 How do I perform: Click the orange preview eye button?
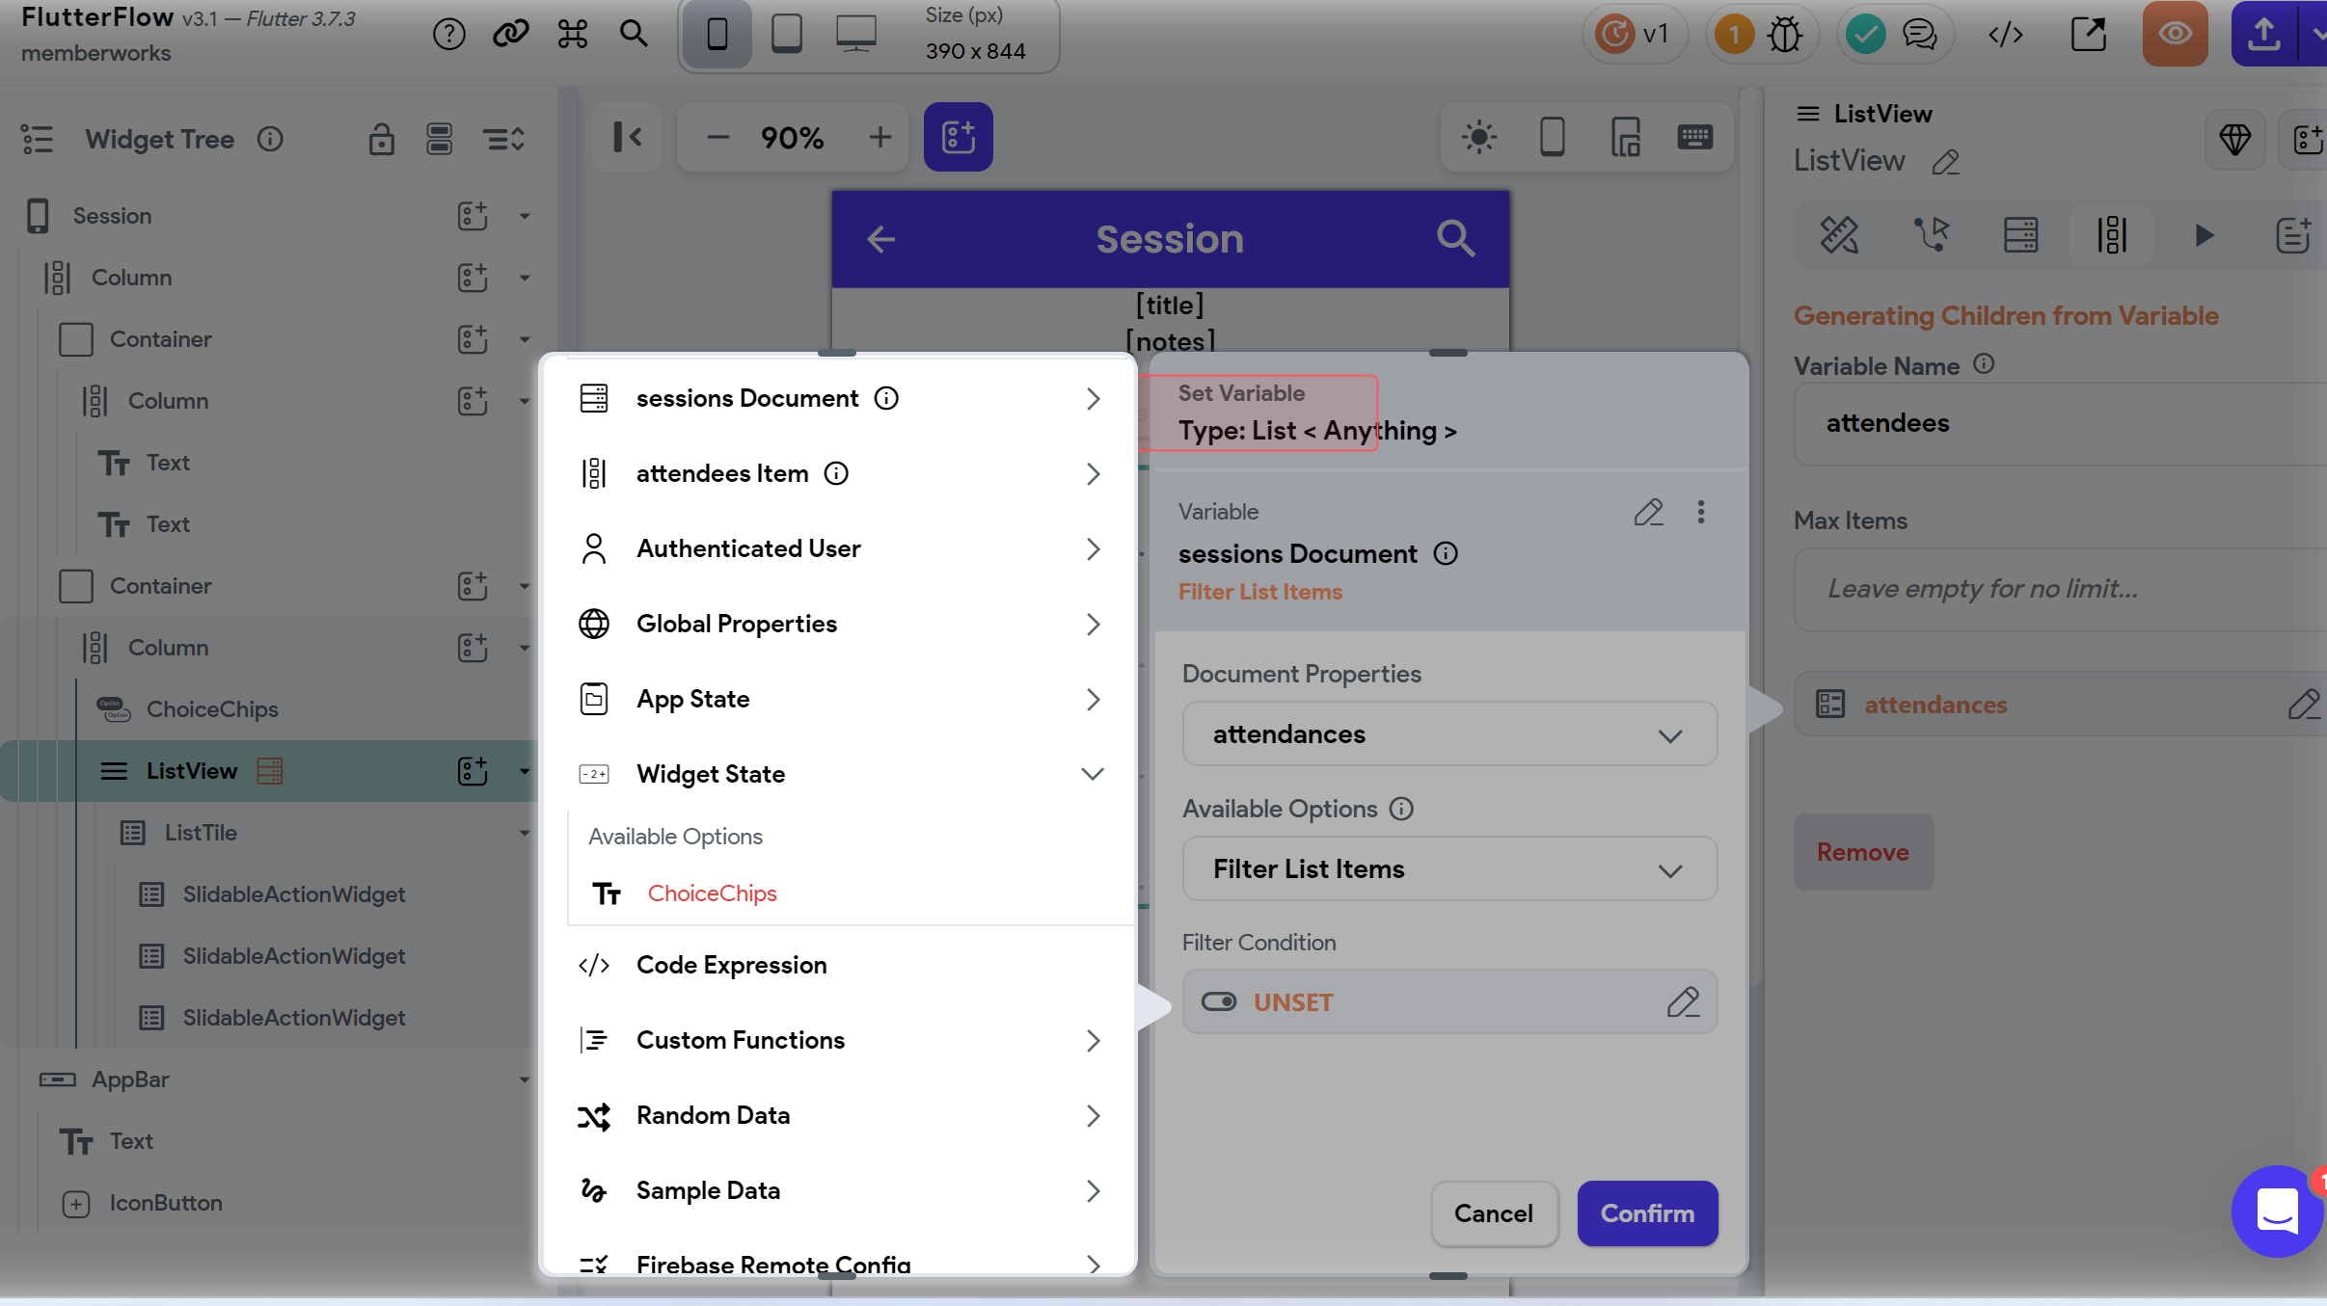[x=2175, y=35]
